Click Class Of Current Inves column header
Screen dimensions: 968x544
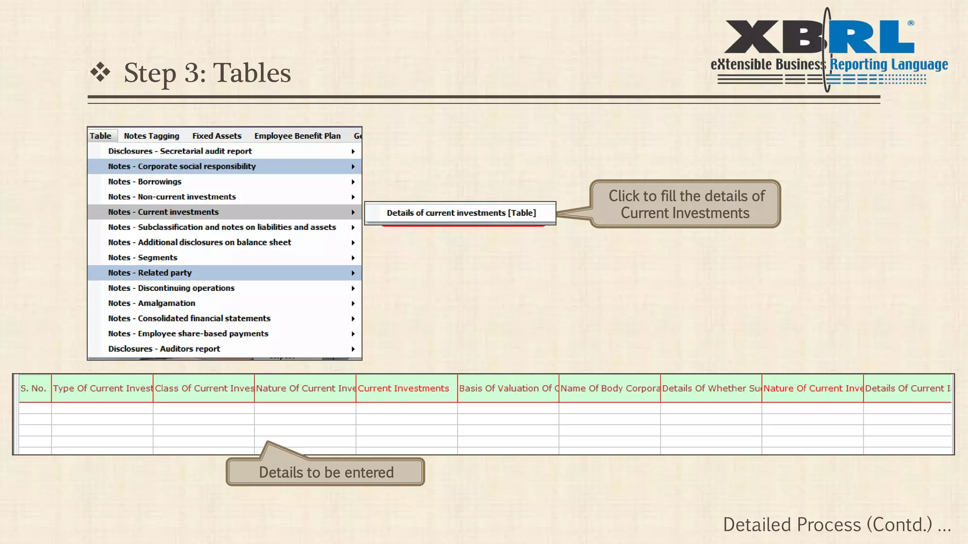pos(204,388)
